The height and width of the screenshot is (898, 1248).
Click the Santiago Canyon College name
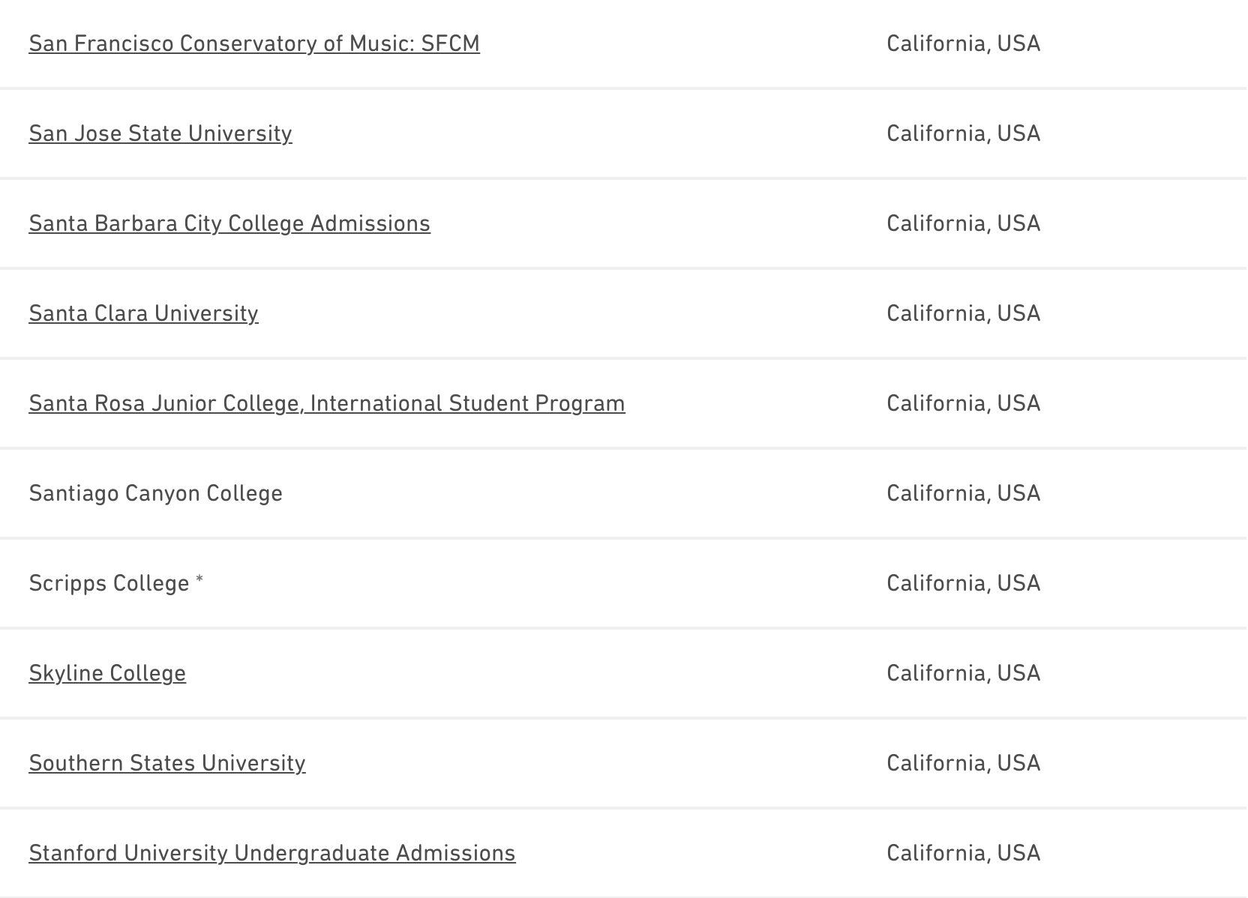tap(155, 493)
